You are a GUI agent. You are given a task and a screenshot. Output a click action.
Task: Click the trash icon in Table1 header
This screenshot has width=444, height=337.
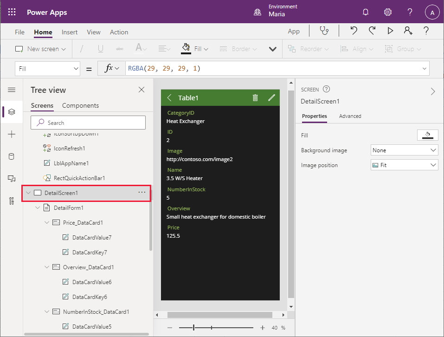[x=255, y=97]
